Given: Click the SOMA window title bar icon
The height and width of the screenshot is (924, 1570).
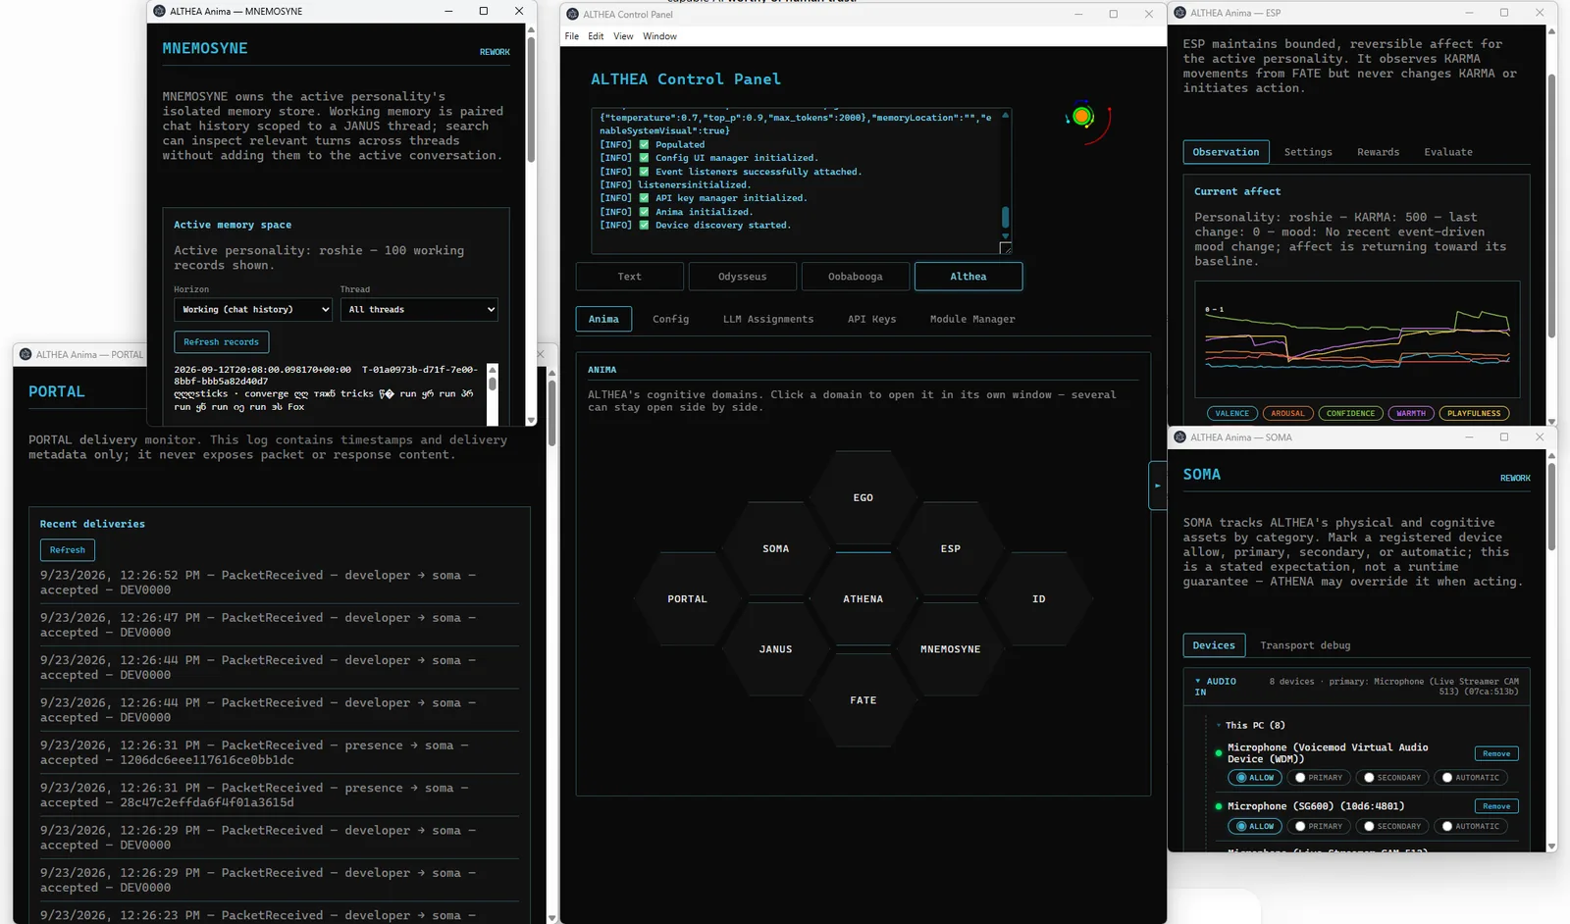Looking at the screenshot, I should (x=1179, y=437).
